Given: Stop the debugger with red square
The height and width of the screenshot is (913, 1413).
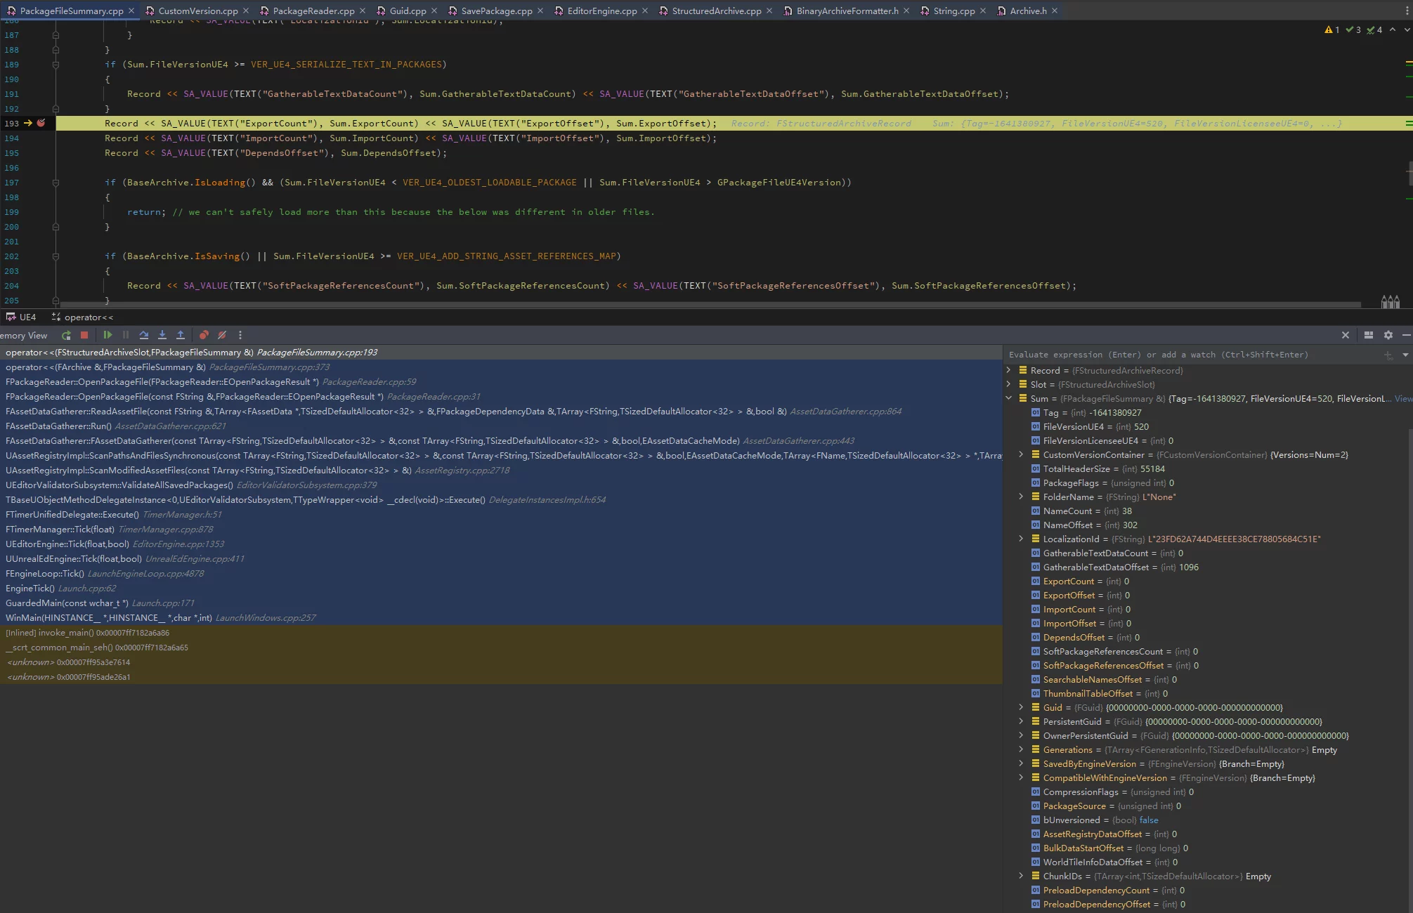Looking at the screenshot, I should pyautogui.click(x=84, y=336).
